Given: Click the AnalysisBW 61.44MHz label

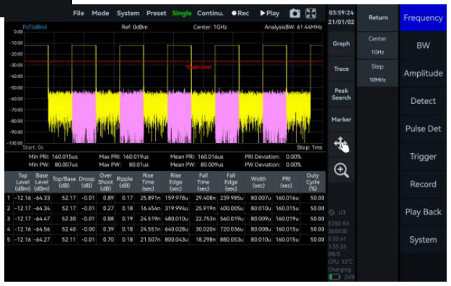Looking at the screenshot, I should tap(293, 27).
